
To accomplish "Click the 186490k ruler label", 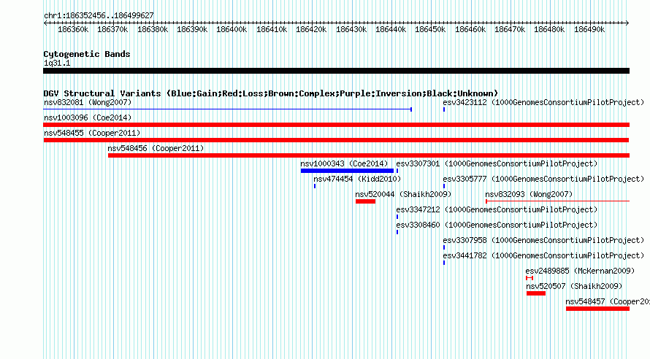I will click(589, 29).
